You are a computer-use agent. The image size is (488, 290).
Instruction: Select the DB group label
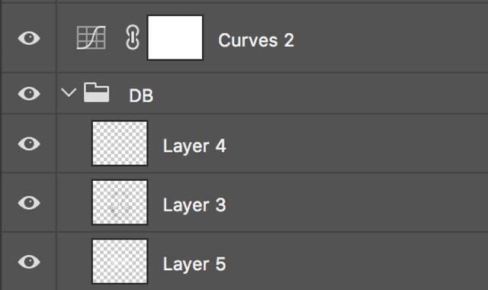pyautogui.click(x=141, y=95)
